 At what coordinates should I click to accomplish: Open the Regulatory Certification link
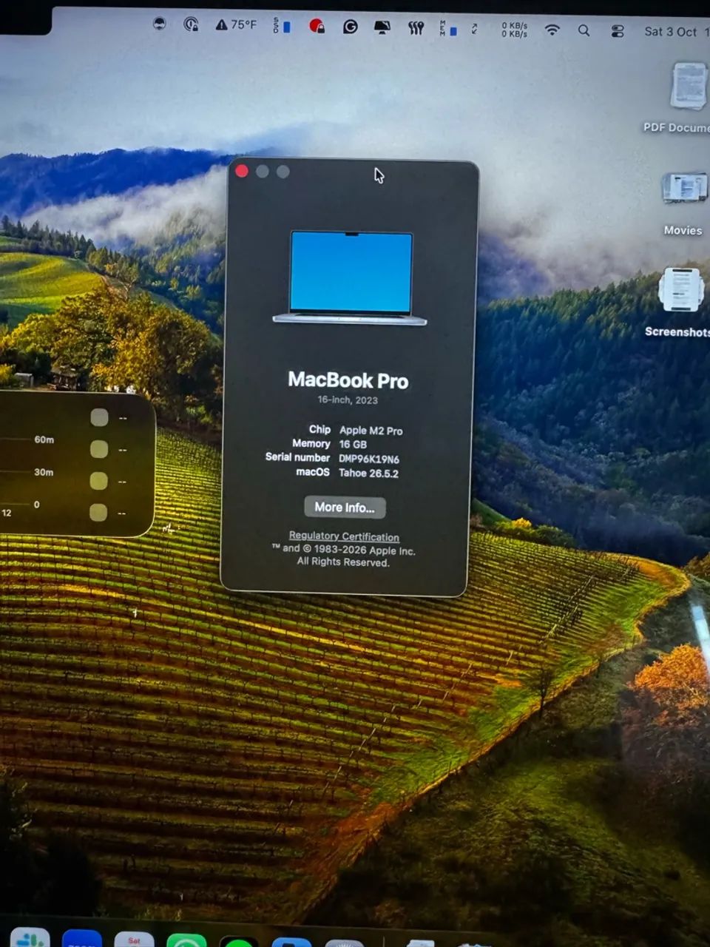[344, 536]
